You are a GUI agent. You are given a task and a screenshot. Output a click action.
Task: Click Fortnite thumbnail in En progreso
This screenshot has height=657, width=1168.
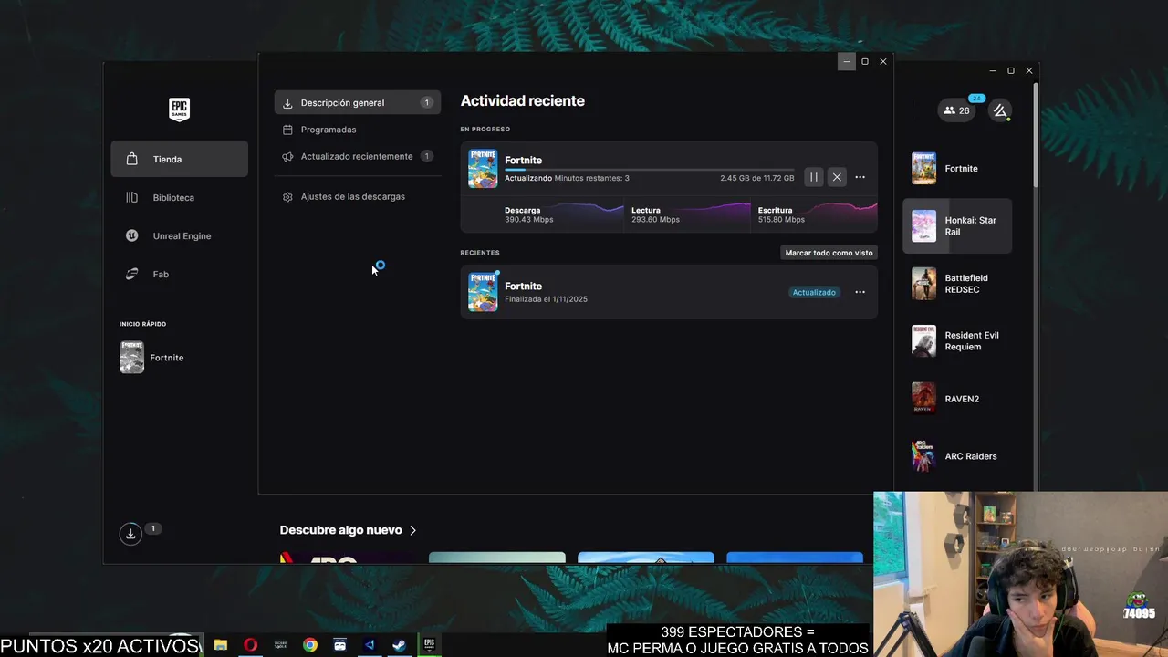pos(483,169)
